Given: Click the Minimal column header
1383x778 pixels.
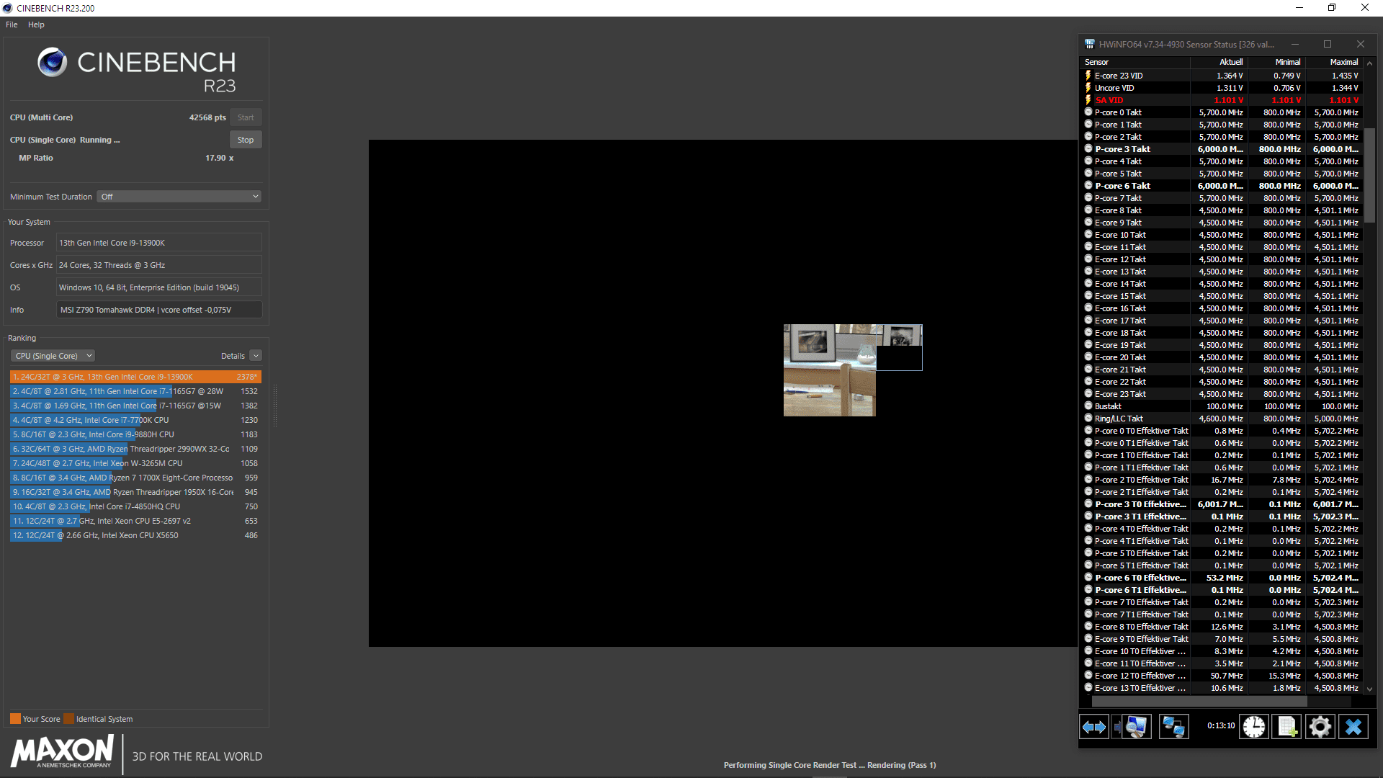Looking at the screenshot, I should tap(1276, 62).
